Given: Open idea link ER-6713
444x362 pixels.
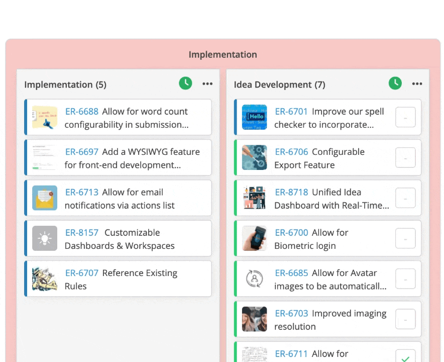Looking at the screenshot, I should [x=82, y=192].
